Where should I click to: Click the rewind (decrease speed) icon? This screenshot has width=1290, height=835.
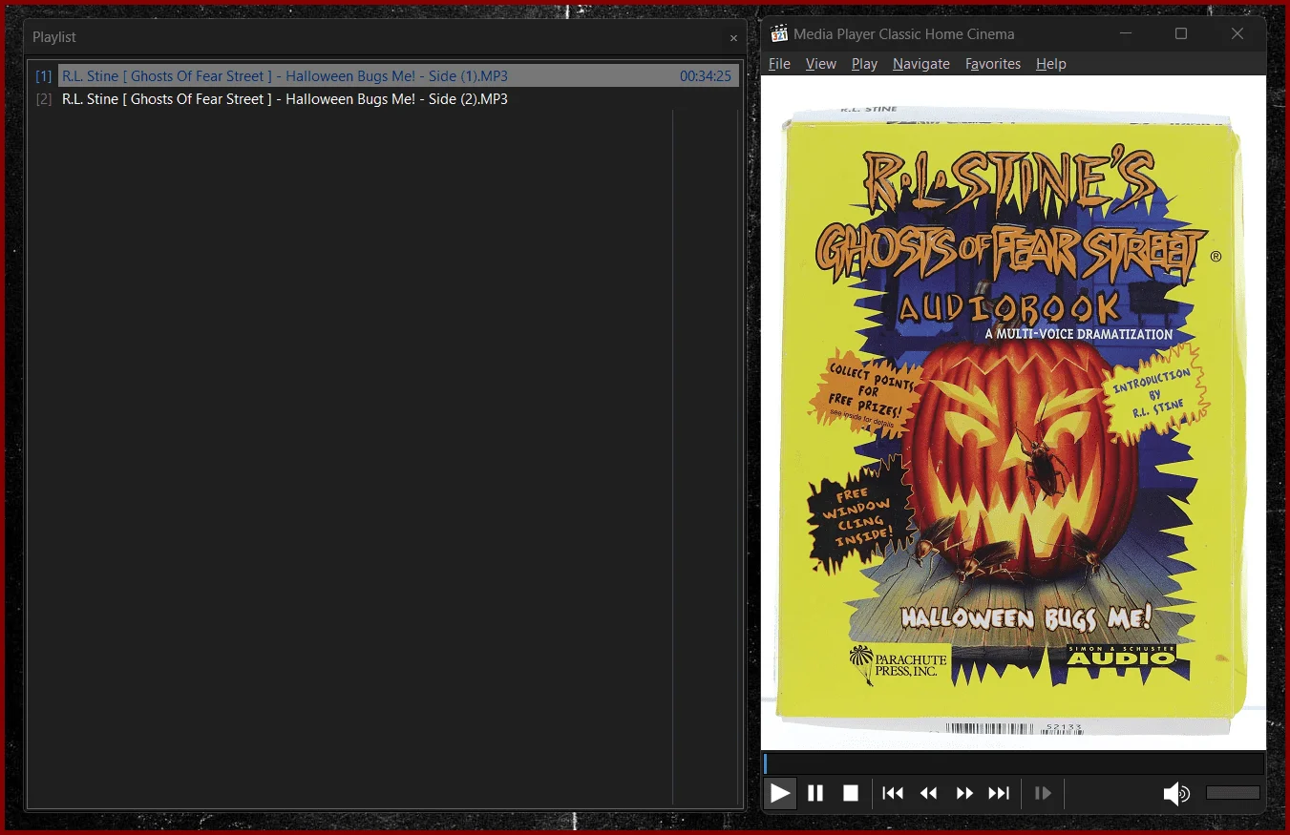click(928, 793)
